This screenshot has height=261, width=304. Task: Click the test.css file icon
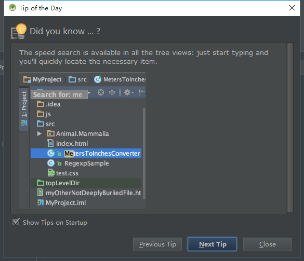[x=51, y=173]
